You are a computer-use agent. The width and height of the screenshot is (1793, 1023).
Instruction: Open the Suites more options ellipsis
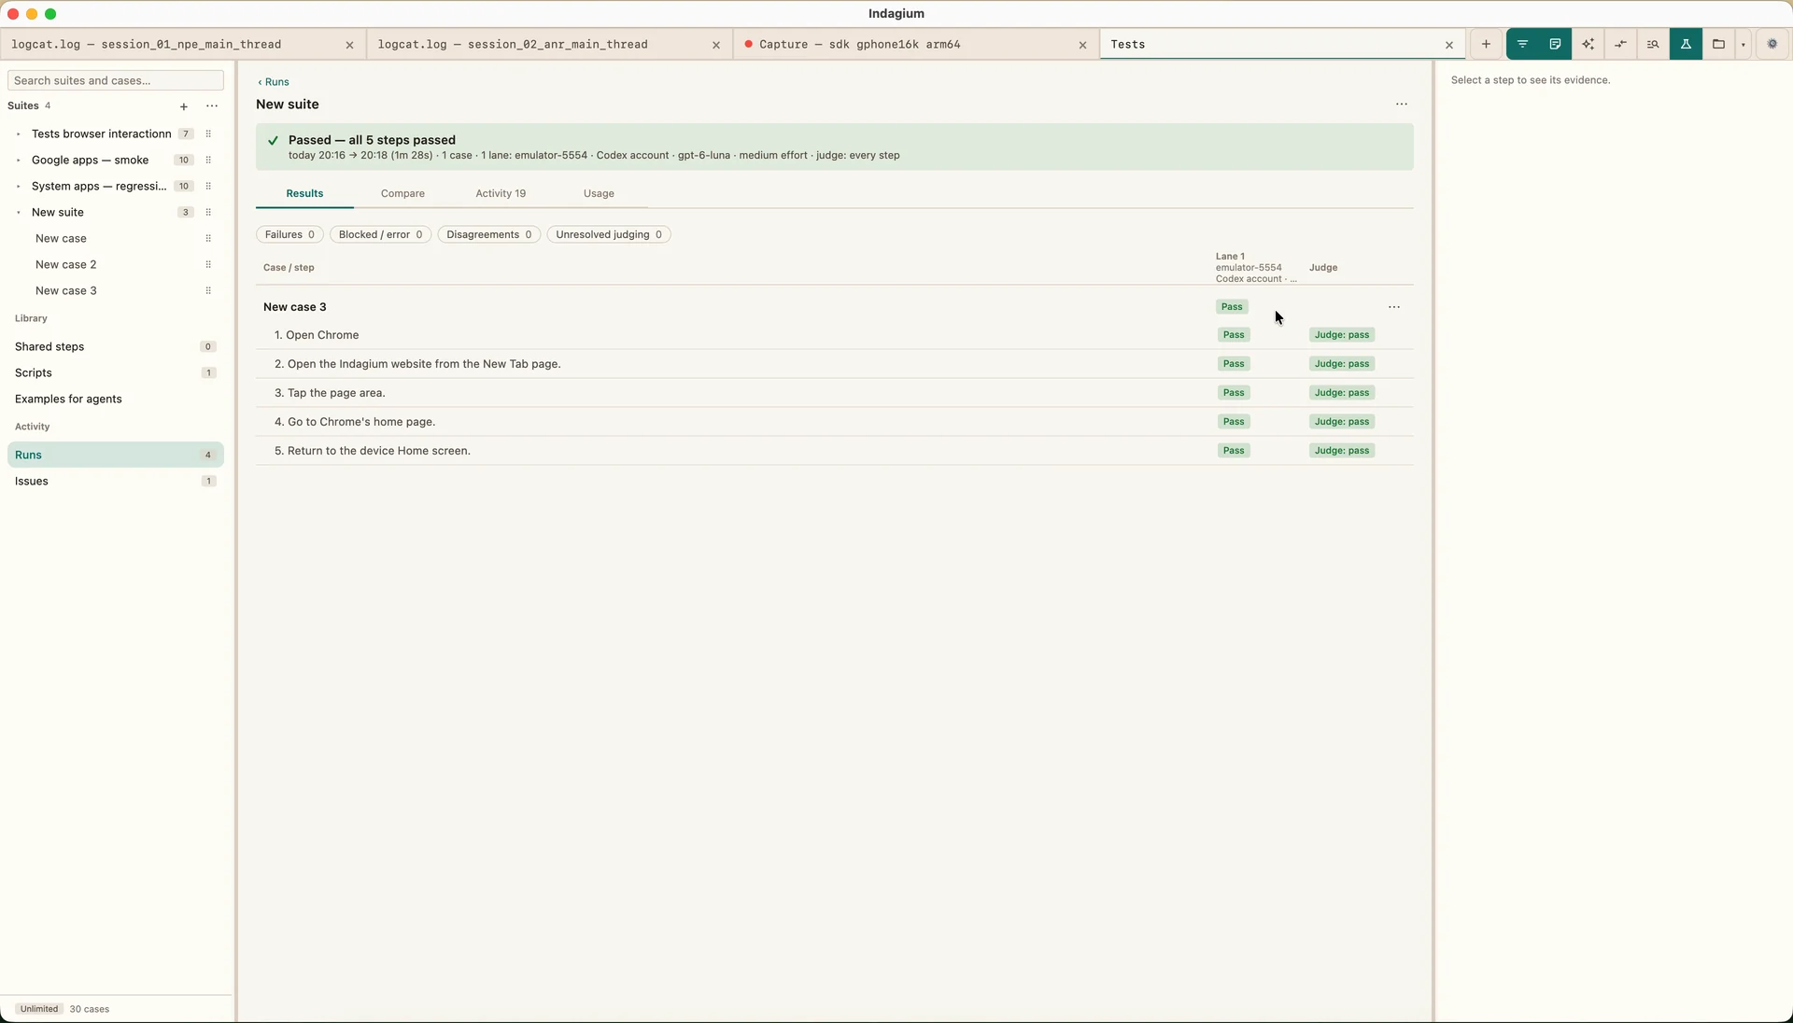(212, 106)
